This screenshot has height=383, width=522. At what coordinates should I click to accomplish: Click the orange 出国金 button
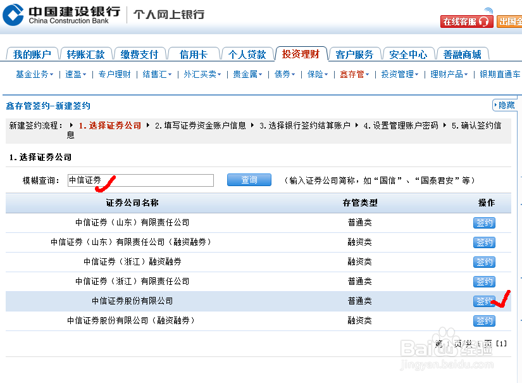pyautogui.click(x=509, y=22)
